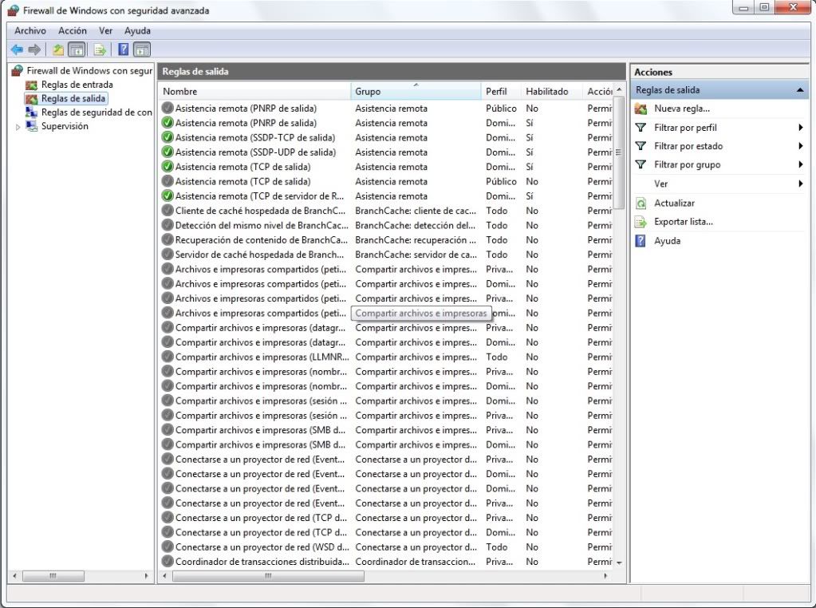Sort by the Nombre column header
The width and height of the screenshot is (816, 608).
(x=254, y=91)
